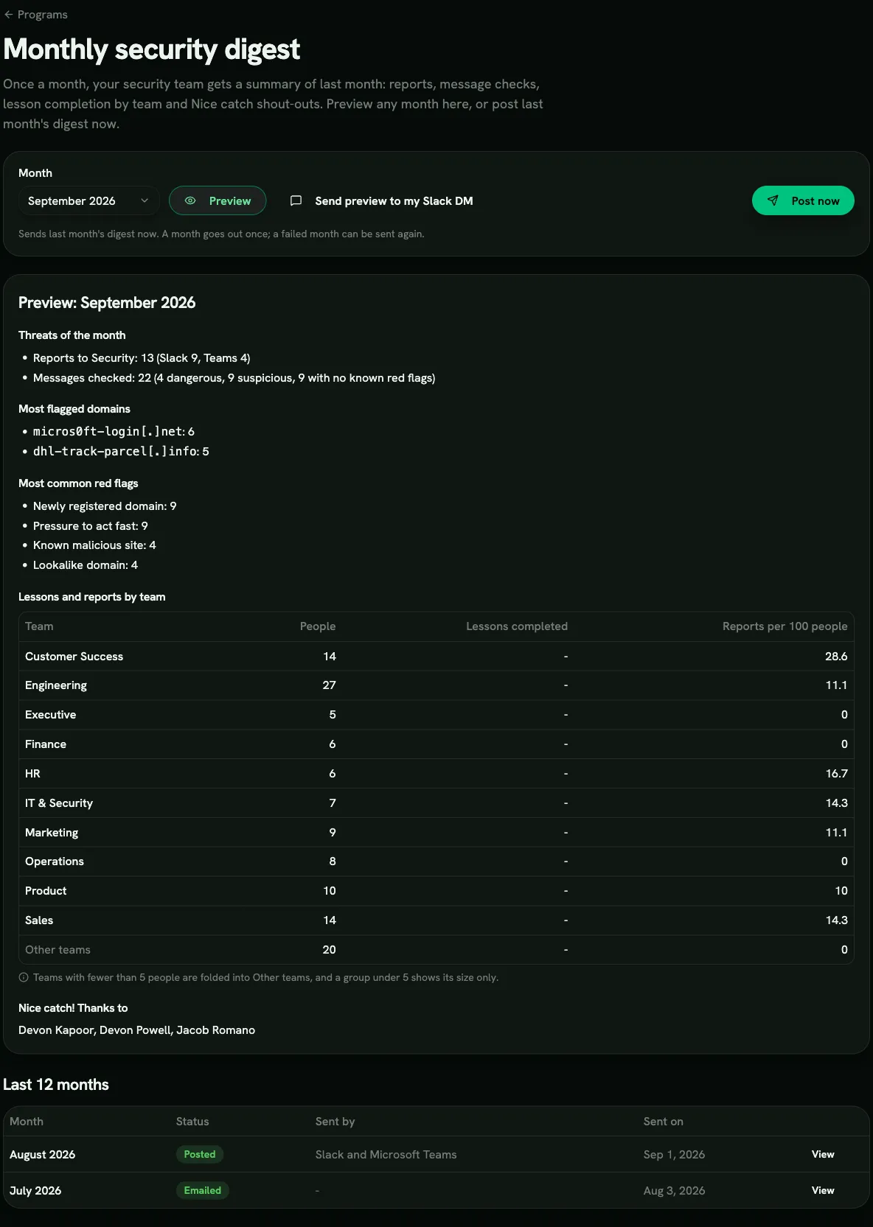This screenshot has height=1227, width=873.
Task: Go back to Programs
Action: click(x=35, y=15)
